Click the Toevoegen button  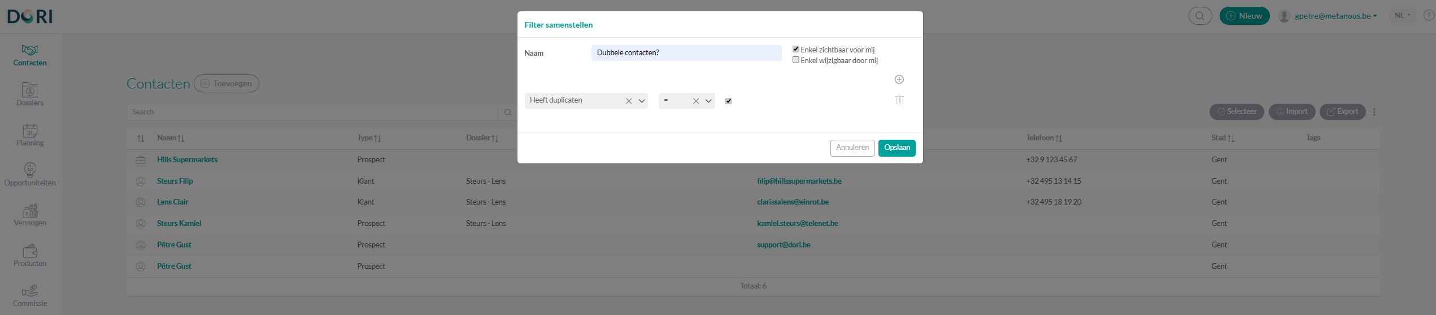point(227,83)
